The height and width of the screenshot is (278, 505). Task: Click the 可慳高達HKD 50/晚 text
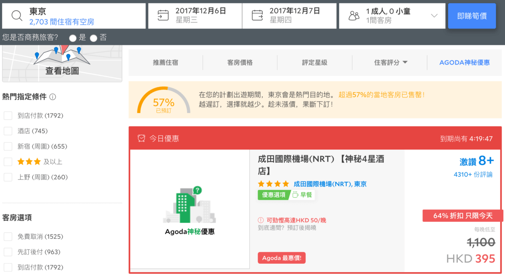pyautogui.click(x=296, y=220)
